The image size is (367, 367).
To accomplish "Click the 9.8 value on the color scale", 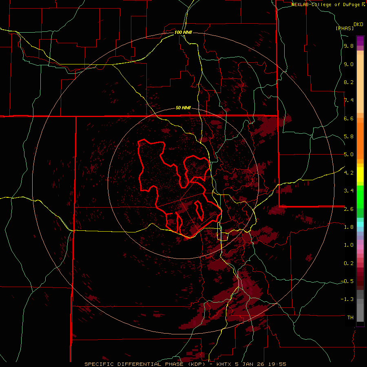I will [x=349, y=46].
